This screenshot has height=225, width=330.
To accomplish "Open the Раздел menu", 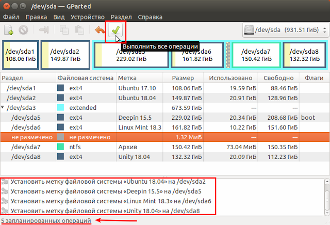I will (121, 17).
